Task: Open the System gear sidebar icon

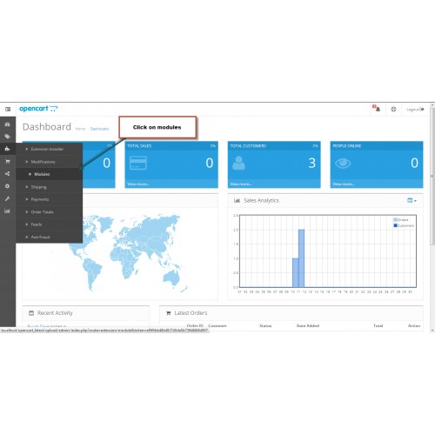Action: tap(7, 186)
